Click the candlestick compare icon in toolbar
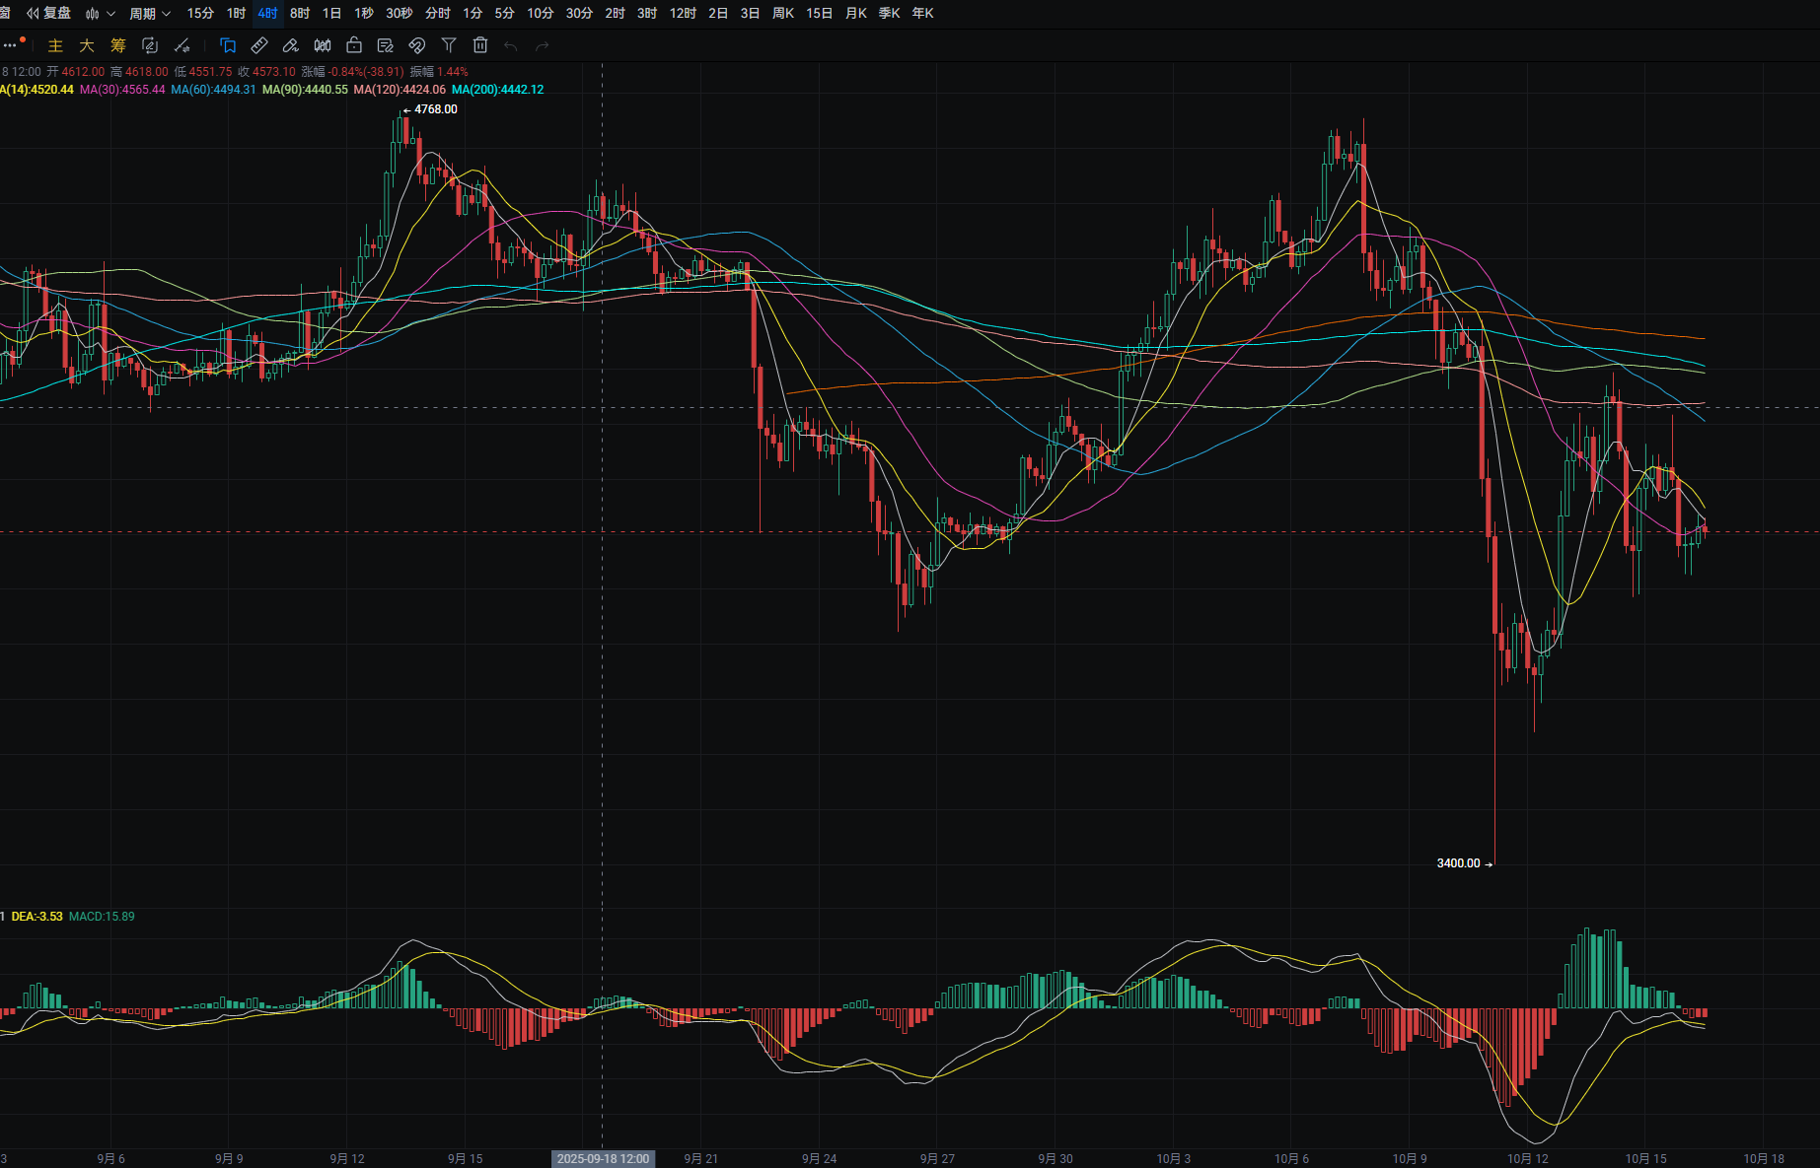 [323, 45]
